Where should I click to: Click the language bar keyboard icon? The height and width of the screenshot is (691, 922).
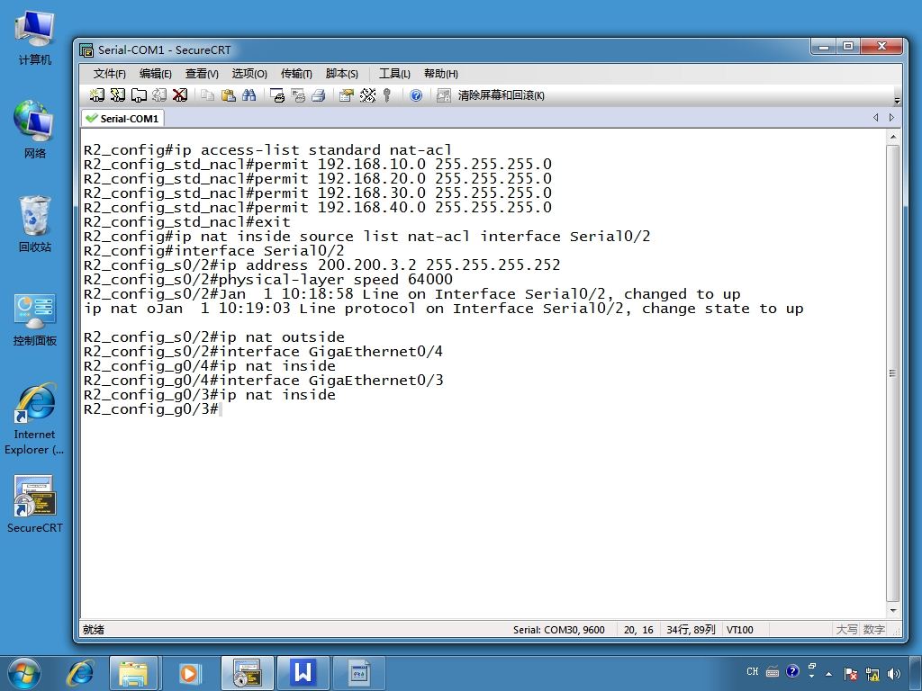[773, 671]
